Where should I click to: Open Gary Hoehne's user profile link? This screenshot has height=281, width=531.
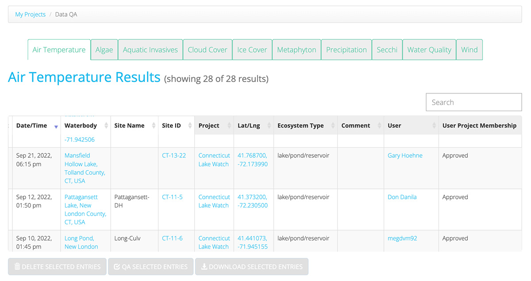tap(405, 156)
